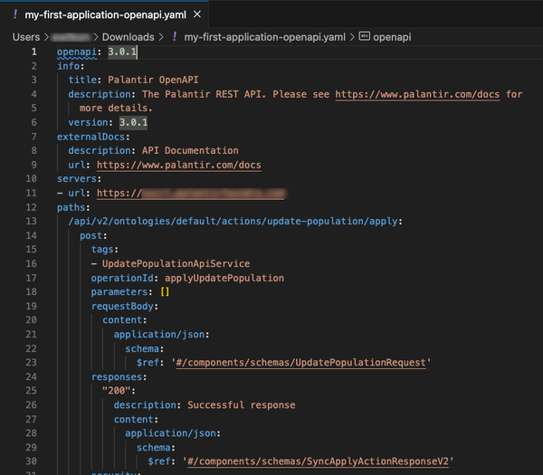Image resolution: width=543 pixels, height=475 pixels.
Task: Open the Downloads breadcrumb segment
Action: tap(129, 37)
